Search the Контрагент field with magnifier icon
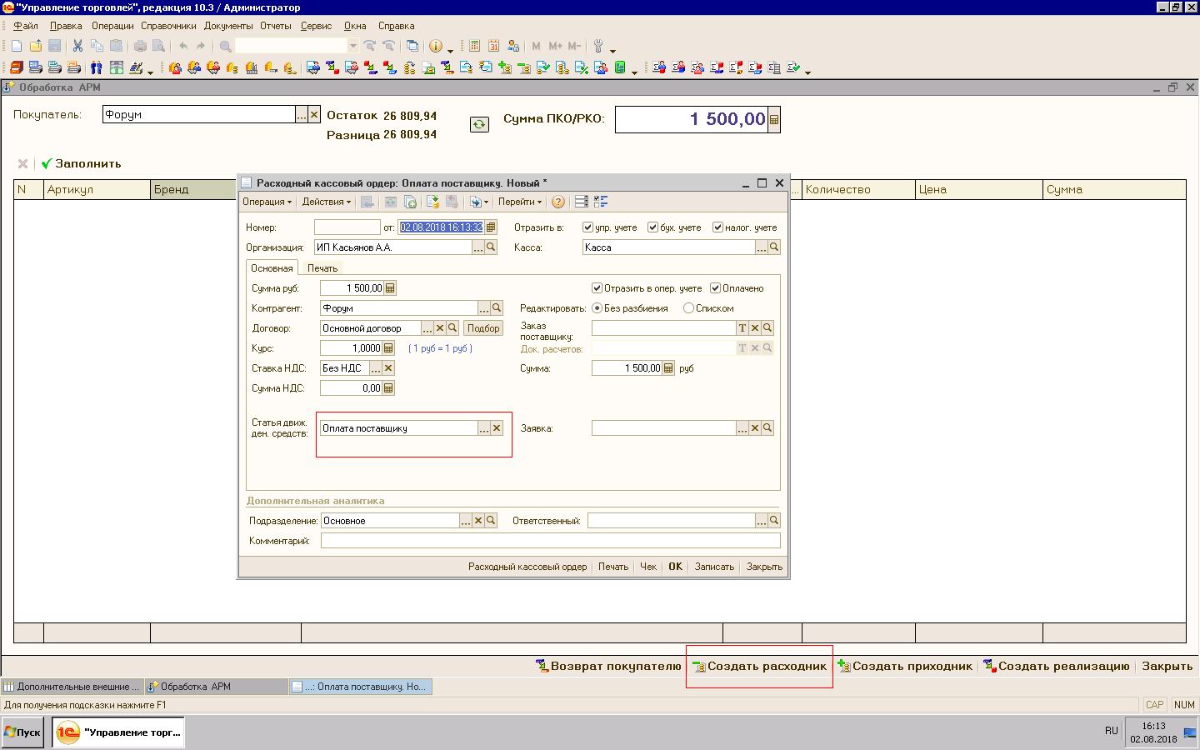 point(497,308)
